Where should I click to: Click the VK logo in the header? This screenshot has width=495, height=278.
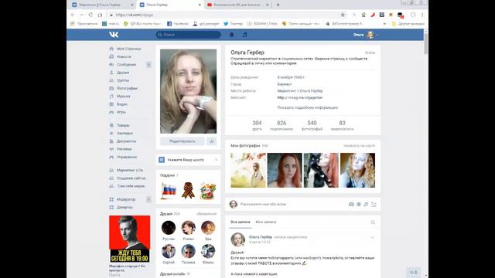114,35
